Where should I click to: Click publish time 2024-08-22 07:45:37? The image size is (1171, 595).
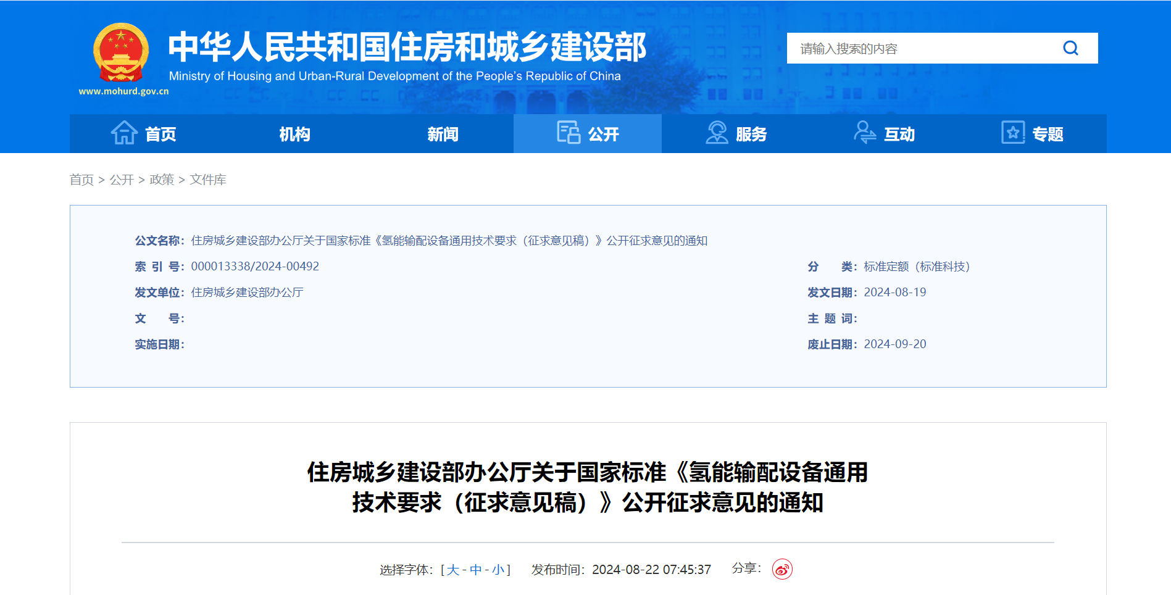click(x=651, y=570)
